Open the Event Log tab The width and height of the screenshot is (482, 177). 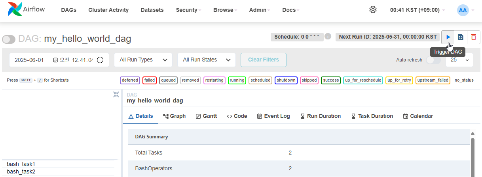point(273,116)
